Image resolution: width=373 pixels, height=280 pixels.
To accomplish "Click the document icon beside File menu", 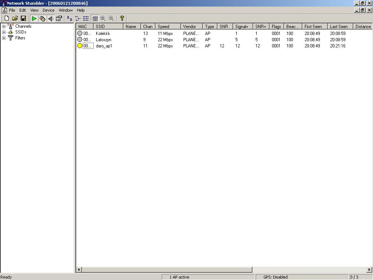I will [4, 10].
